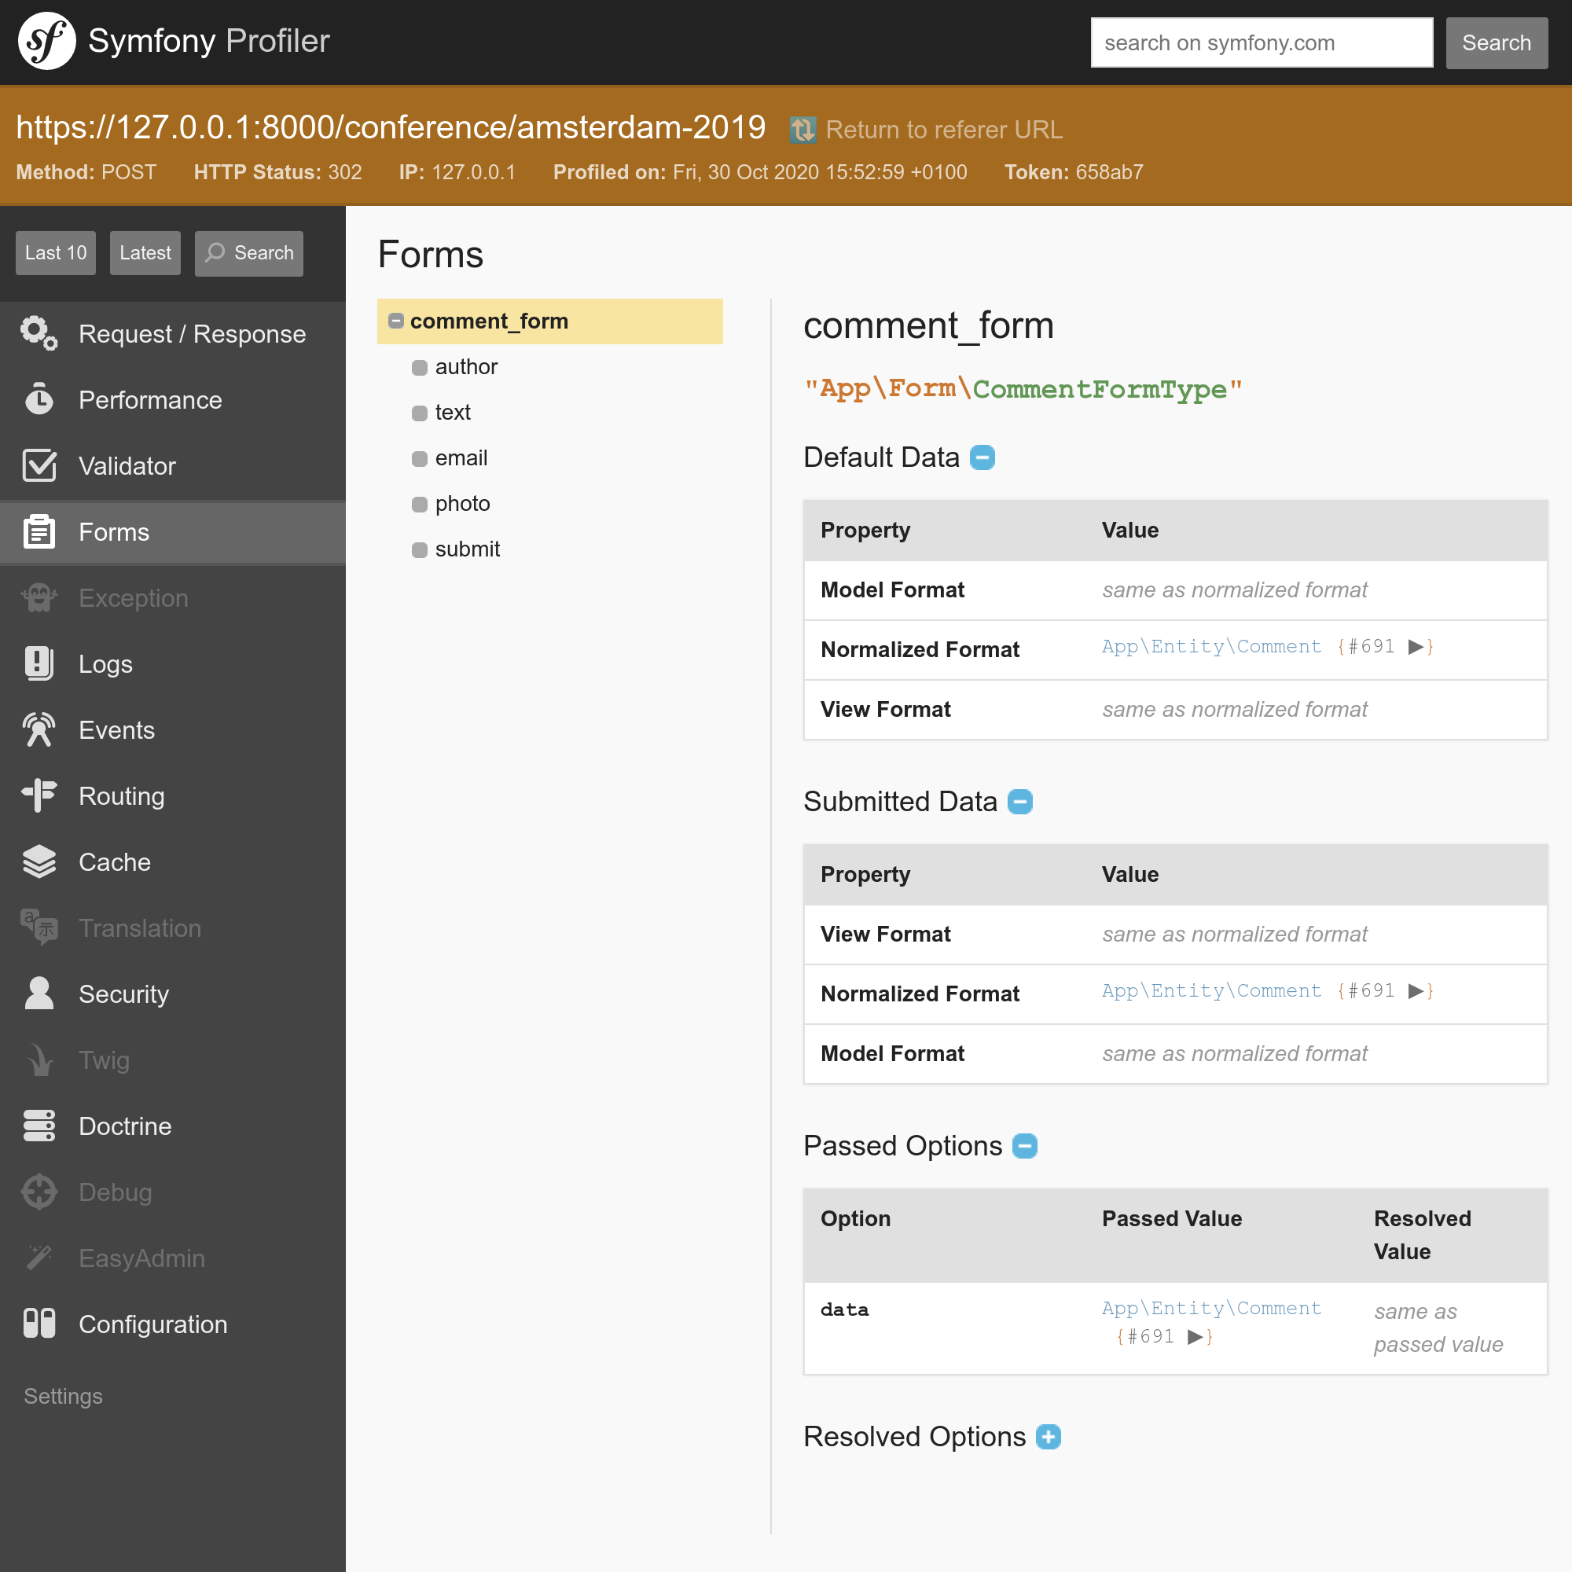The width and height of the screenshot is (1572, 1572).
Task: Expand Comment object in Submitted Data Normalized Format
Action: point(1416,990)
